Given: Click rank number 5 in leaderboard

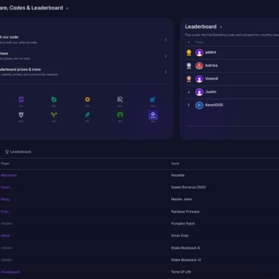Looking at the screenshot, I should [x=188, y=105].
